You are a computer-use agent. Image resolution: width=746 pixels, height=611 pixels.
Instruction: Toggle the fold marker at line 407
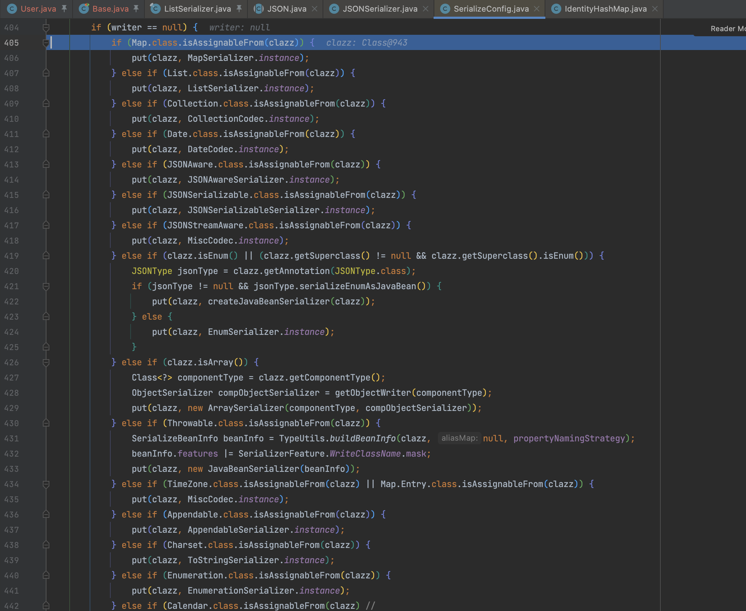tap(46, 73)
